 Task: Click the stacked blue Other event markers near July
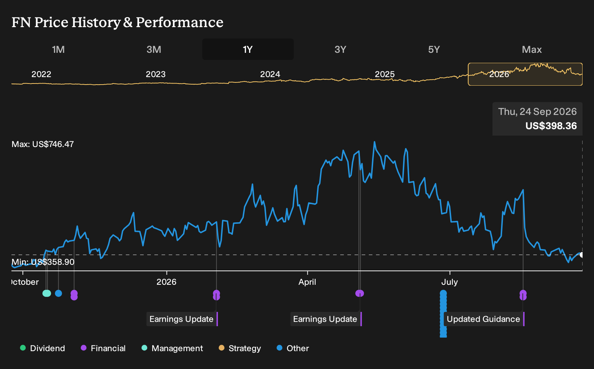pos(443,313)
